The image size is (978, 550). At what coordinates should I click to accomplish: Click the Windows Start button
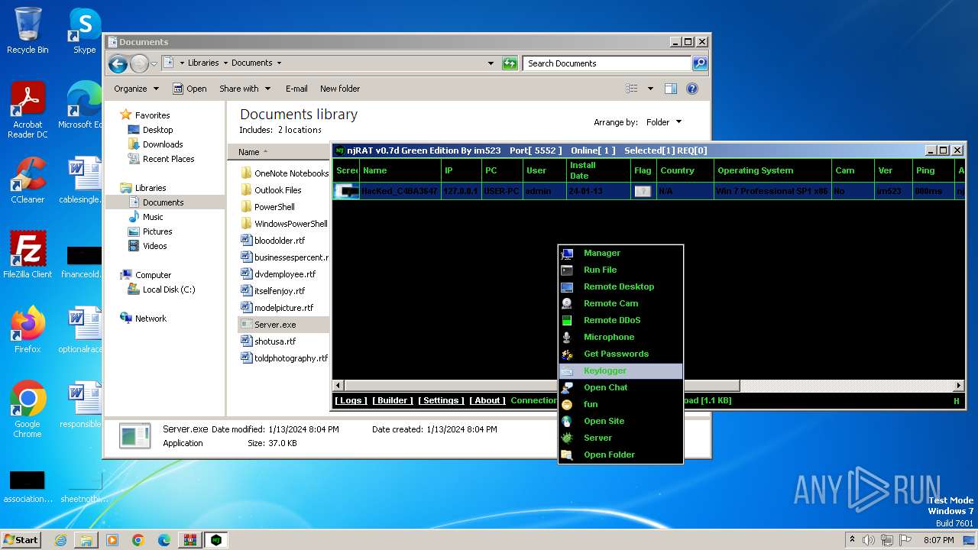(x=21, y=540)
